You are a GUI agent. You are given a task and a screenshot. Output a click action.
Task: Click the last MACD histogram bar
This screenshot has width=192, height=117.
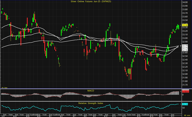(179, 93)
